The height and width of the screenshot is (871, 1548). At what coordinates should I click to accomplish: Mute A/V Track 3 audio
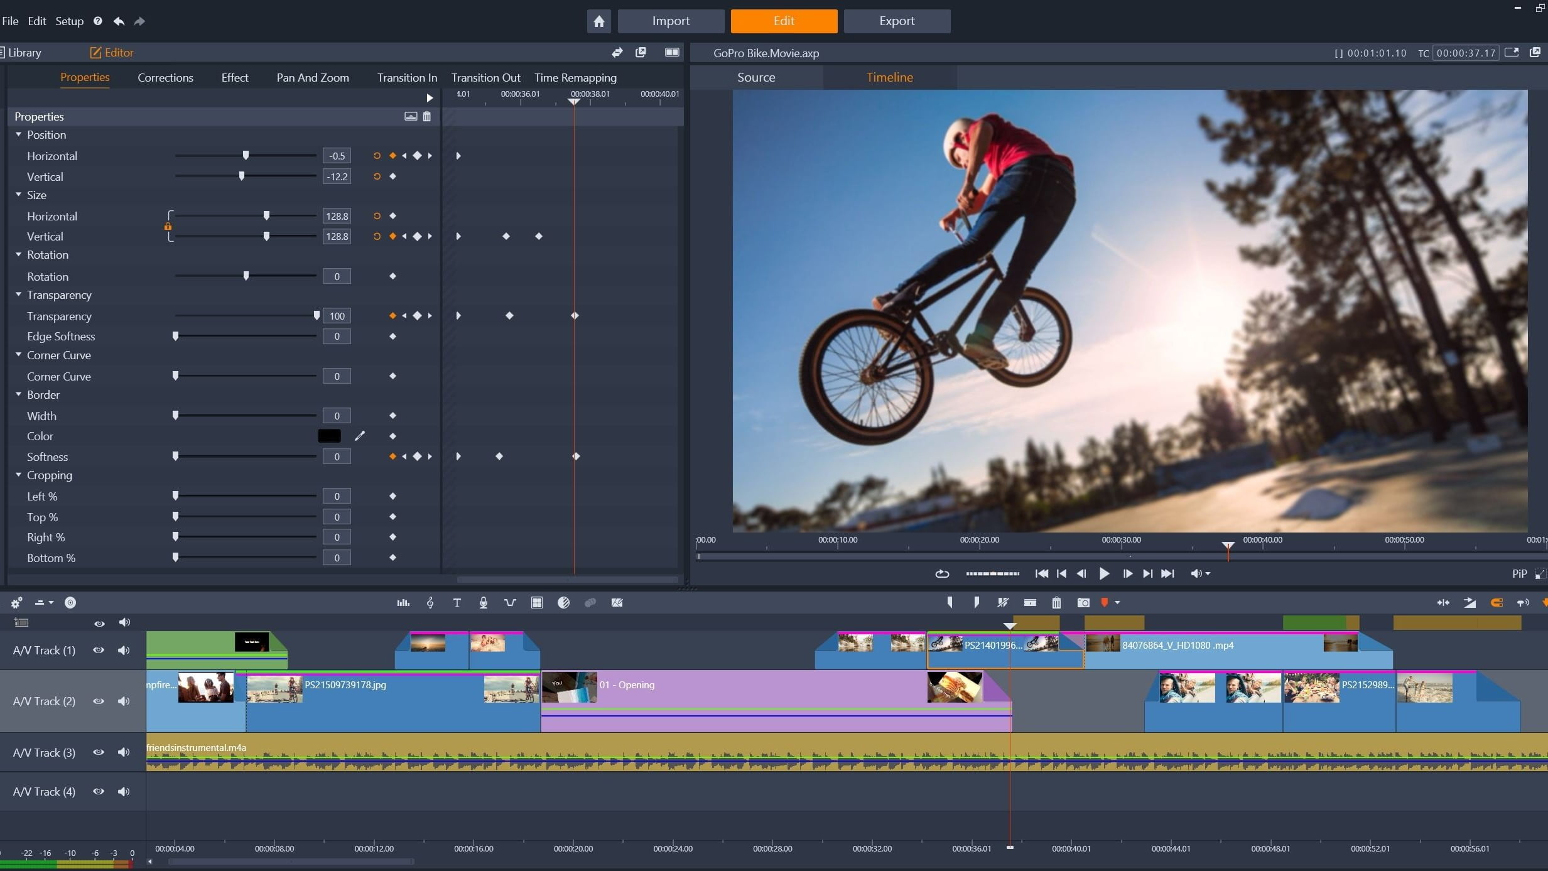click(126, 752)
